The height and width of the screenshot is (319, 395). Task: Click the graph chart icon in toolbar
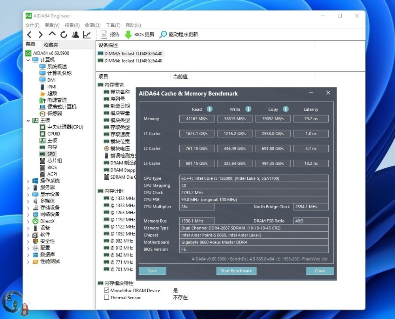coord(87,35)
